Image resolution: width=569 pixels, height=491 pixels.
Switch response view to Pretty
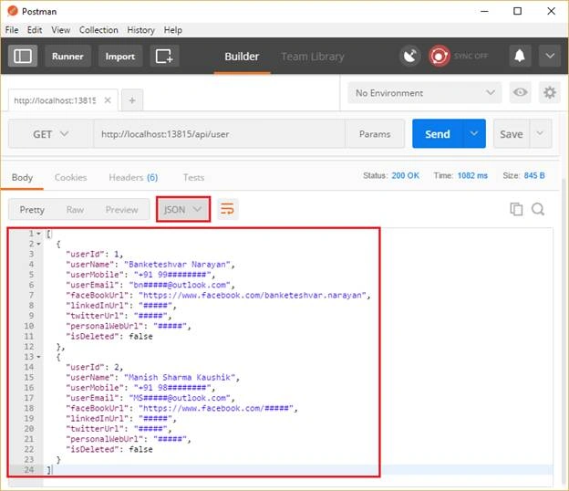[32, 210]
